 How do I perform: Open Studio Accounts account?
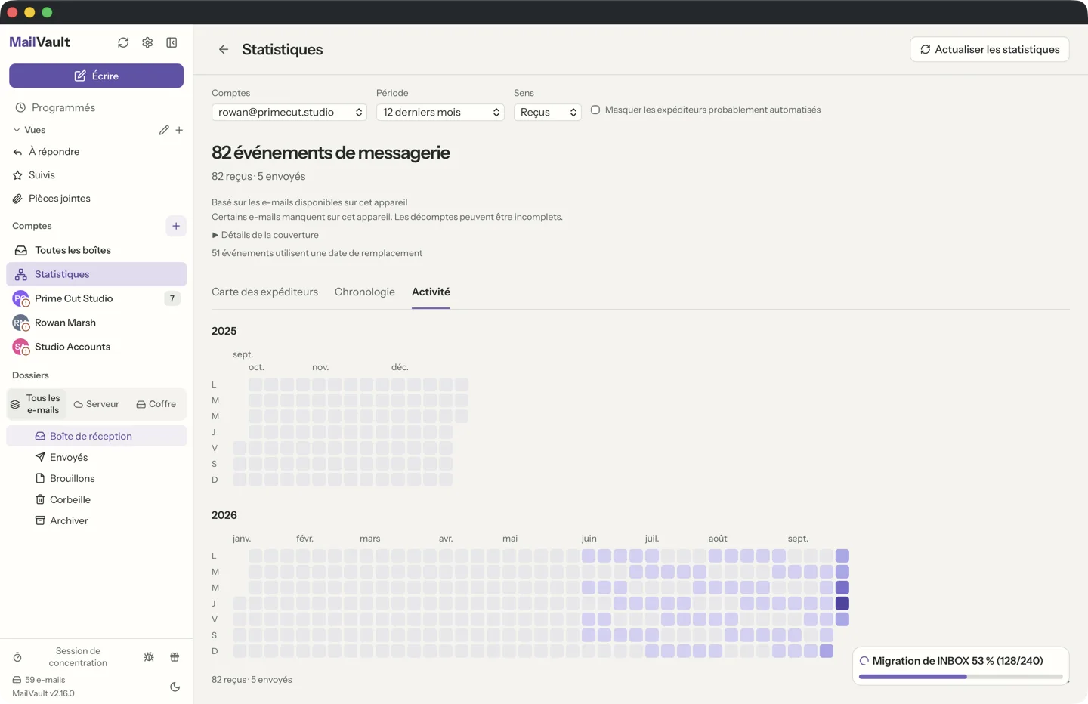click(96, 347)
